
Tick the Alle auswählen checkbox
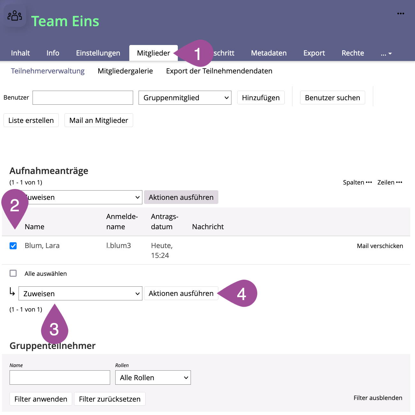pyautogui.click(x=13, y=274)
